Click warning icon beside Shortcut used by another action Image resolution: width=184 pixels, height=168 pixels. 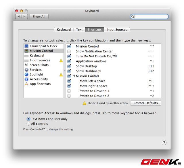click(x=84, y=103)
